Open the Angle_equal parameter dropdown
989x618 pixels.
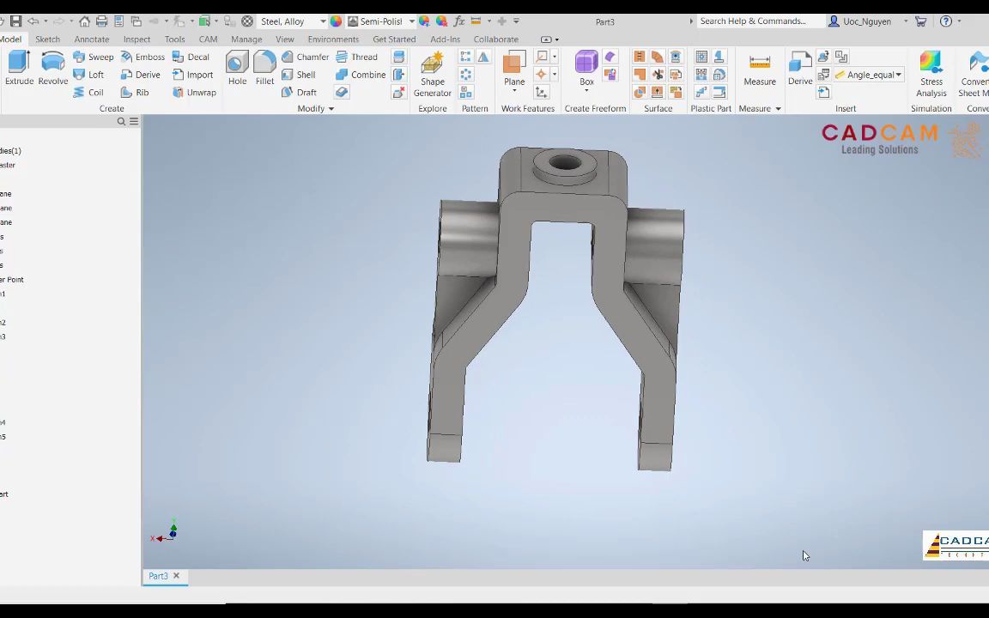(897, 75)
